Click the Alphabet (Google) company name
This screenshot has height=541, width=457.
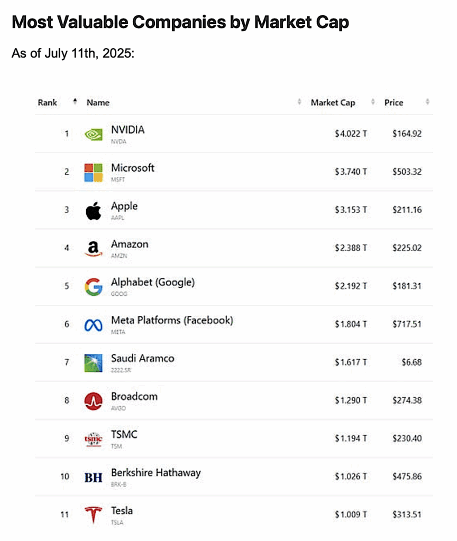[x=152, y=282]
